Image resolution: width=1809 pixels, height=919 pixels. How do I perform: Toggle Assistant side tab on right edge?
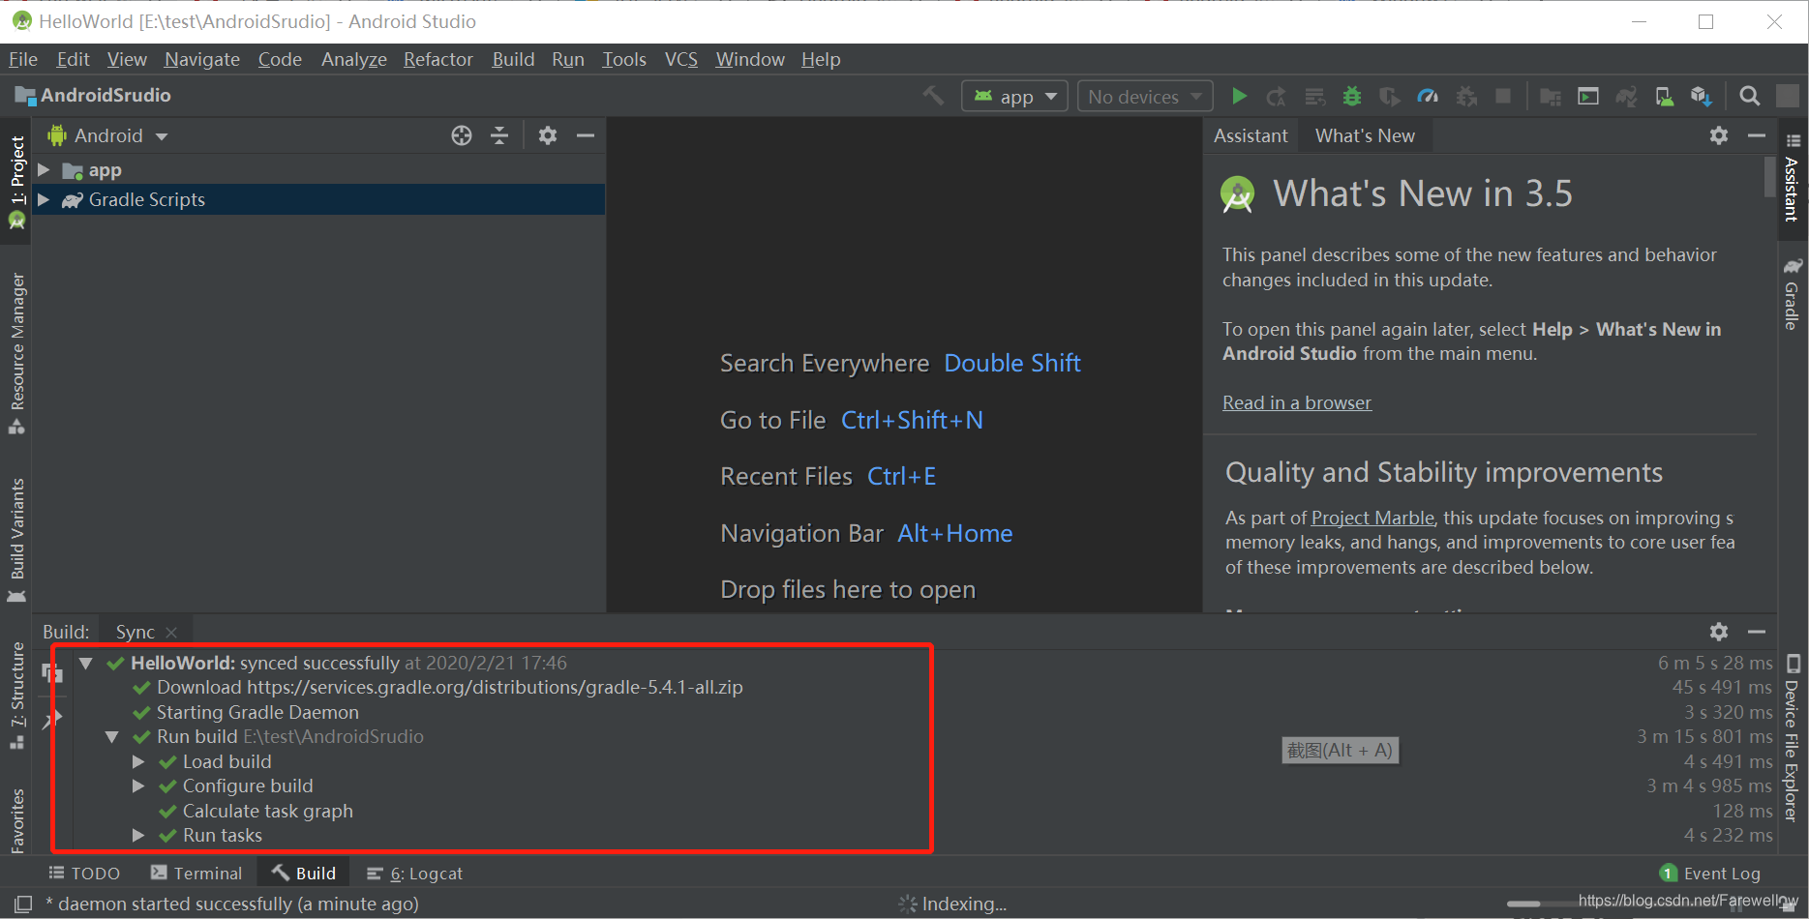(x=1793, y=178)
